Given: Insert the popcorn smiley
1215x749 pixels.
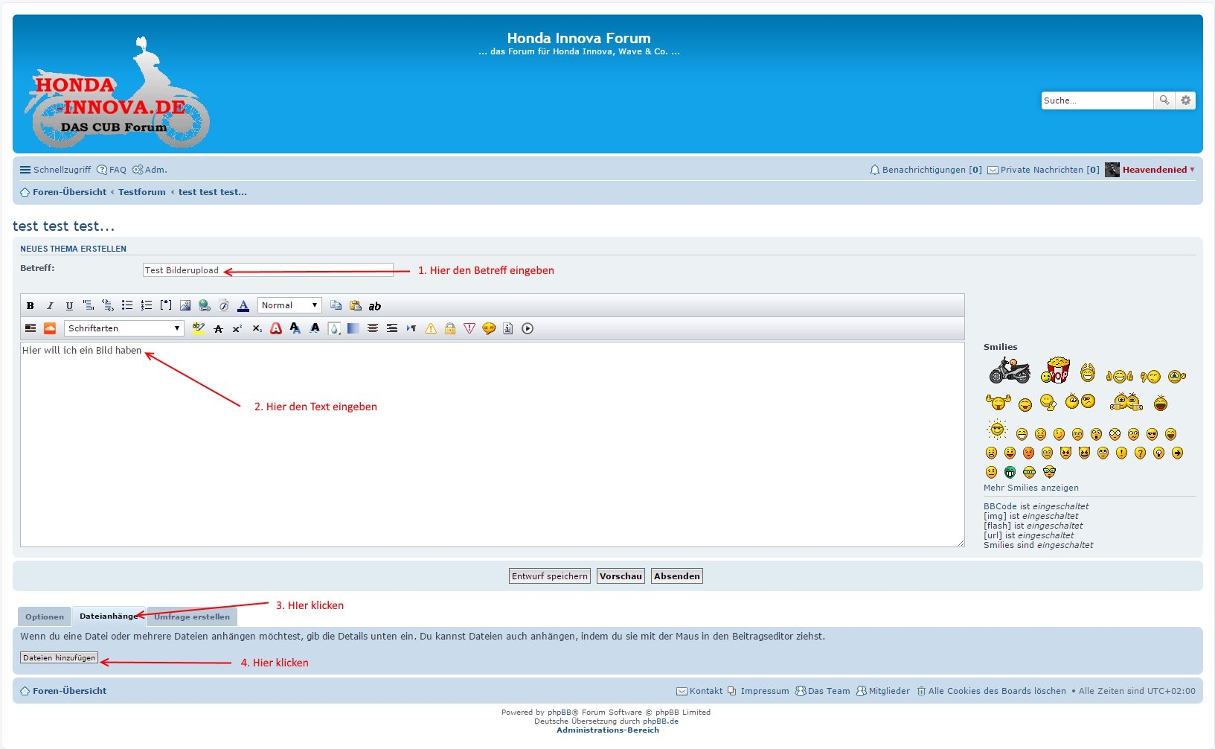Looking at the screenshot, I should click(x=1055, y=370).
